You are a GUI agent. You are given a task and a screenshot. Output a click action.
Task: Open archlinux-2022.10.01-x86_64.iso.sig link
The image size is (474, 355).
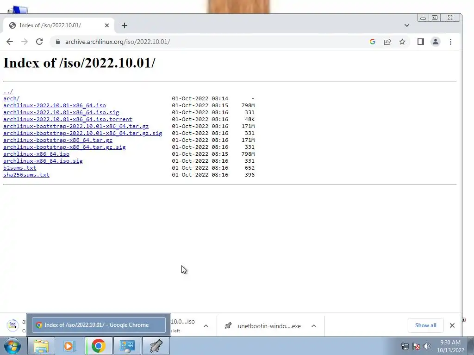(x=61, y=112)
